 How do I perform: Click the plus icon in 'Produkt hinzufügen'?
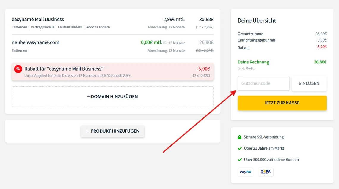(x=87, y=131)
